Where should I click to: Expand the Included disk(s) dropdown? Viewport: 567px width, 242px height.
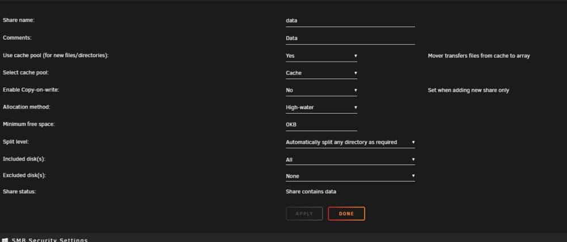click(350, 159)
